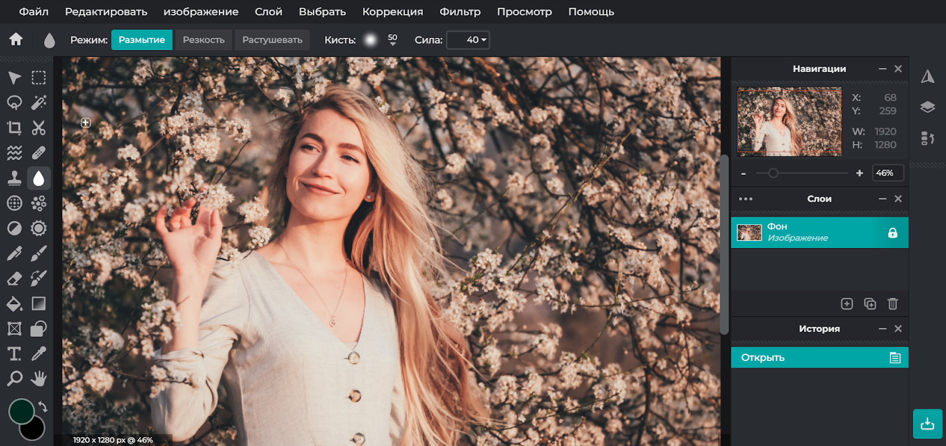946x446 pixels.
Task: Select the crossed-box Frame tool
Action: point(14,329)
